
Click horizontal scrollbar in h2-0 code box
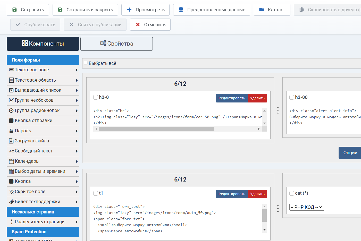click(156, 129)
